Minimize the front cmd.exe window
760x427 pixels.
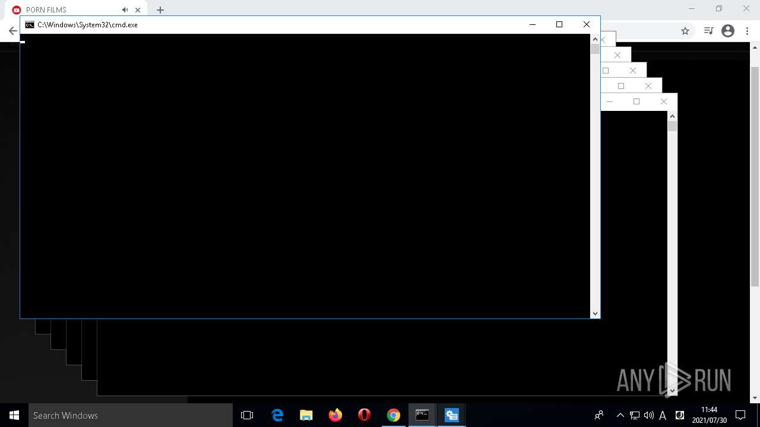[x=533, y=24]
